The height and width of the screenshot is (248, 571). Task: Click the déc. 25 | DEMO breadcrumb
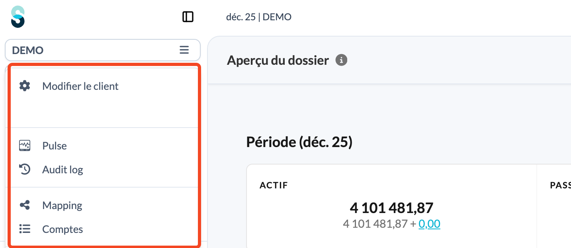[259, 17]
